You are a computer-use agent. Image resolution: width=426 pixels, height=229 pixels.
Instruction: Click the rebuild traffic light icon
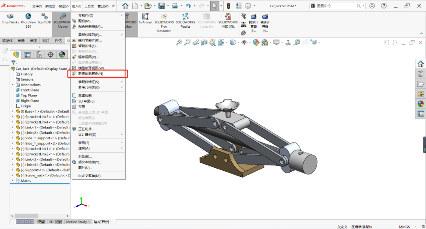[228, 6]
